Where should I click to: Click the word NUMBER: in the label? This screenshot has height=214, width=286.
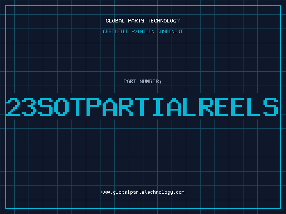pos(150,81)
